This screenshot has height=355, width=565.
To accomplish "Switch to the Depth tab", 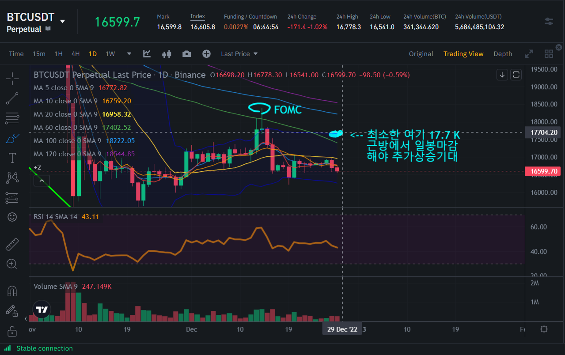I will click(503, 54).
